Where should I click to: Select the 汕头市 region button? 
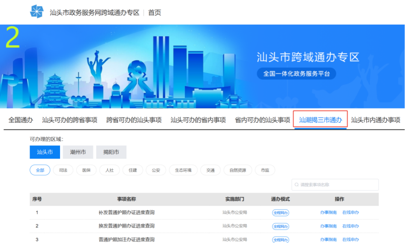click(x=45, y=152)
